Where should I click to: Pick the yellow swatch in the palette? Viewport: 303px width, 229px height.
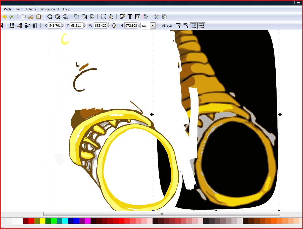(42, 221)
